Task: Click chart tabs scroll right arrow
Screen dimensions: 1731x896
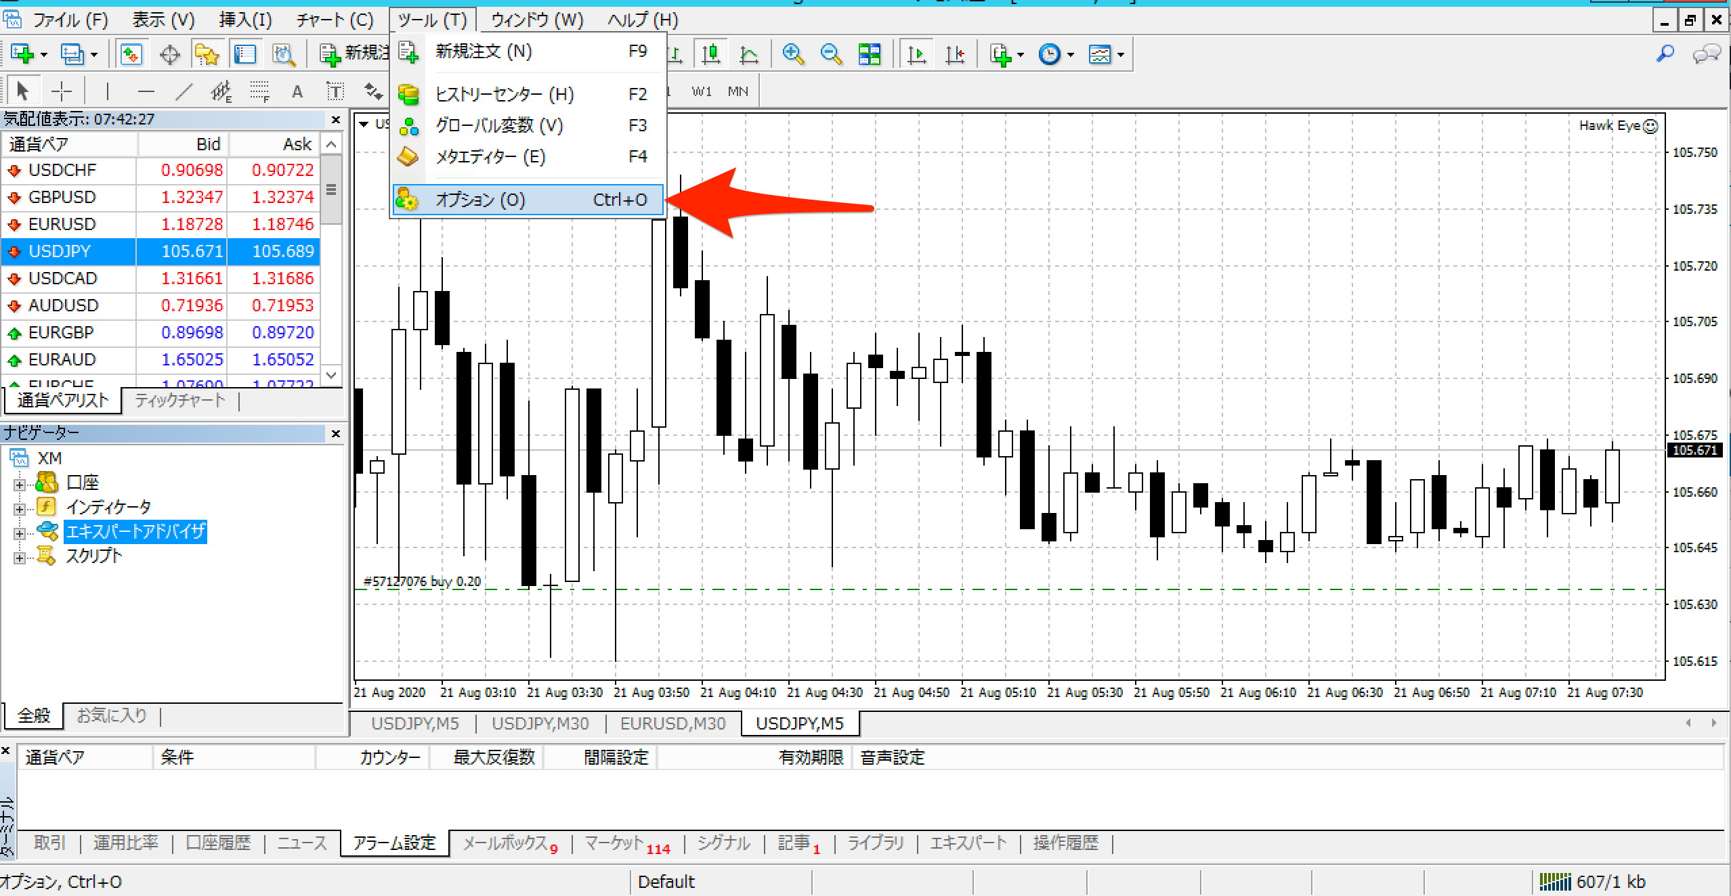Action: click(x=1713, y=723)
